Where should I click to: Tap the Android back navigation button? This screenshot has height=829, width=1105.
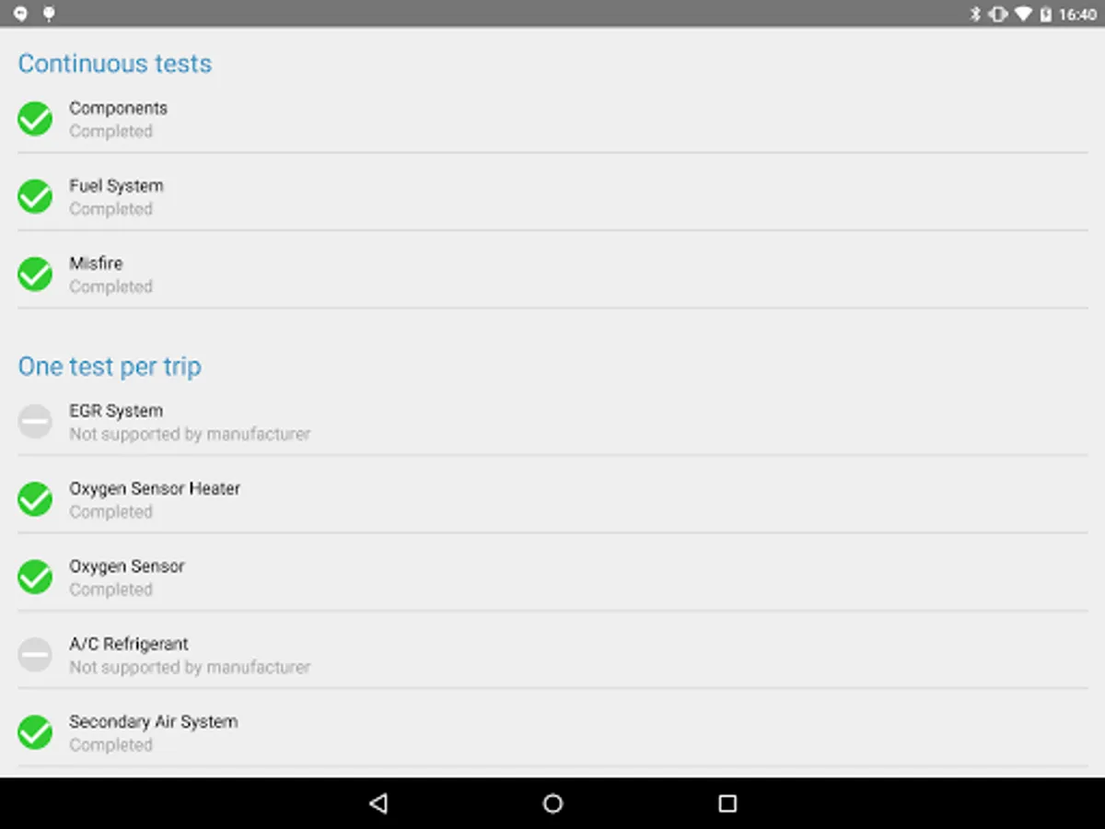[x=378, y=803]
